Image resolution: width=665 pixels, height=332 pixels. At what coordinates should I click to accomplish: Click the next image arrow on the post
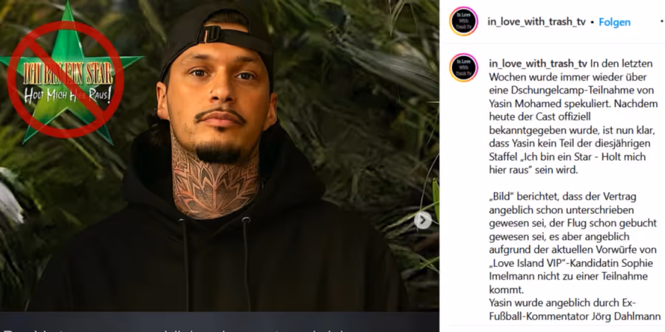coord(423,220)
